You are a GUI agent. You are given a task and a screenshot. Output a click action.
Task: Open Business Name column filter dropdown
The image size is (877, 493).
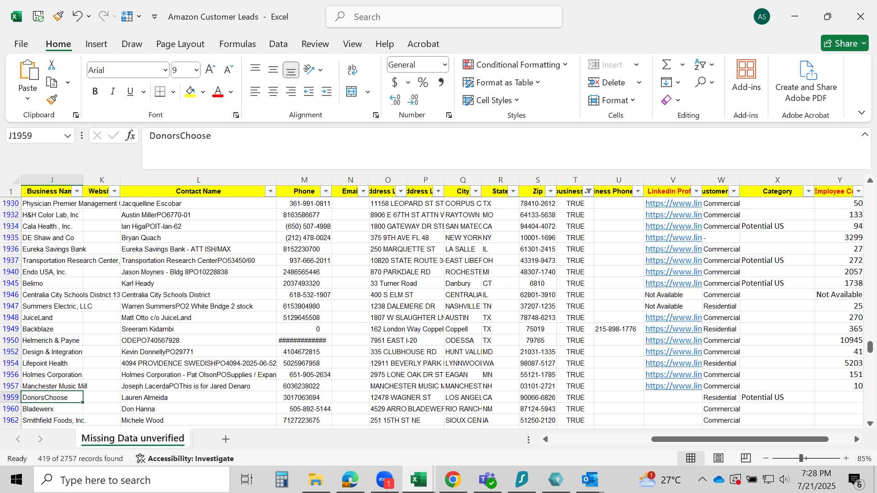[77, 191]
